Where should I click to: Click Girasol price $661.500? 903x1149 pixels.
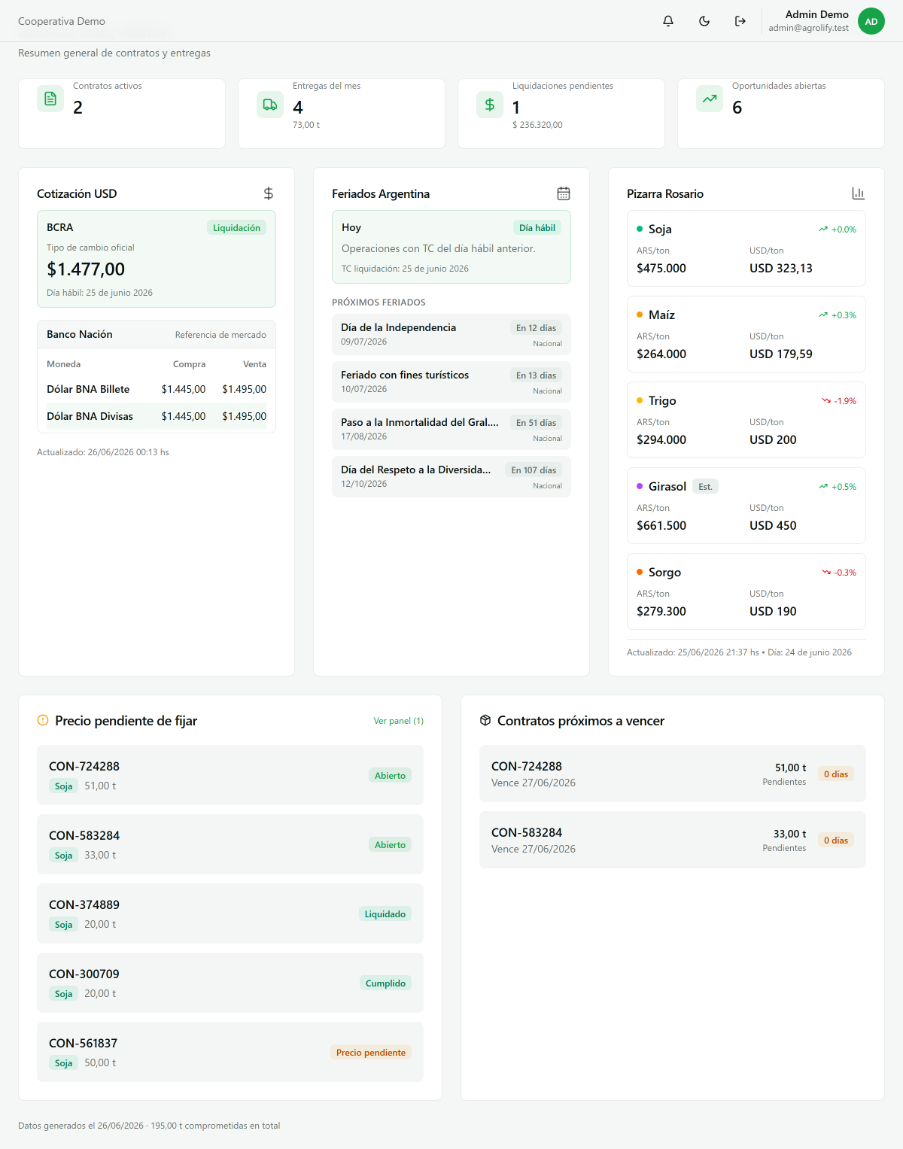click(661, 525)
